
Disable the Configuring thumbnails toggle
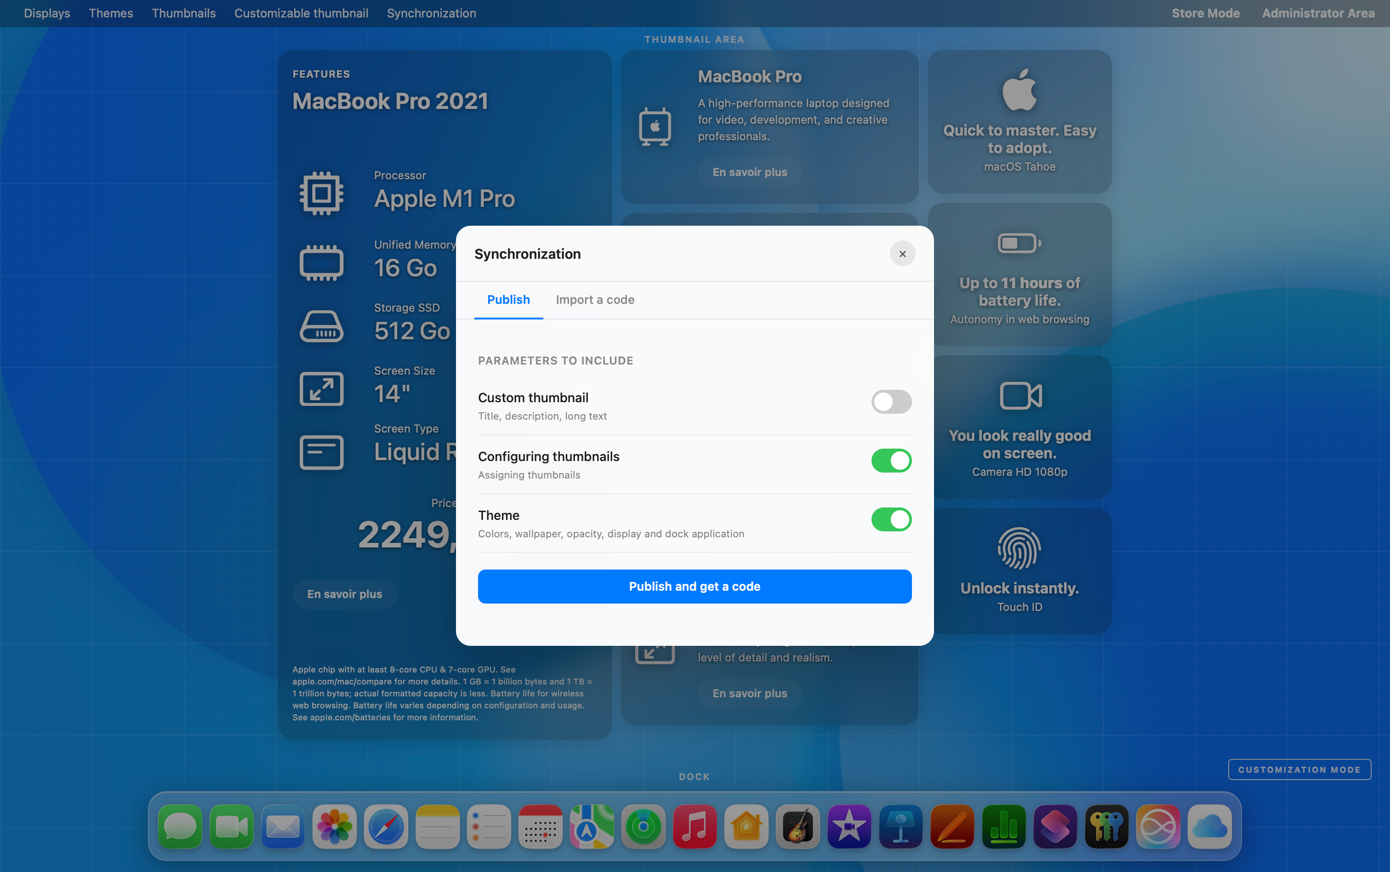[891, 461]
